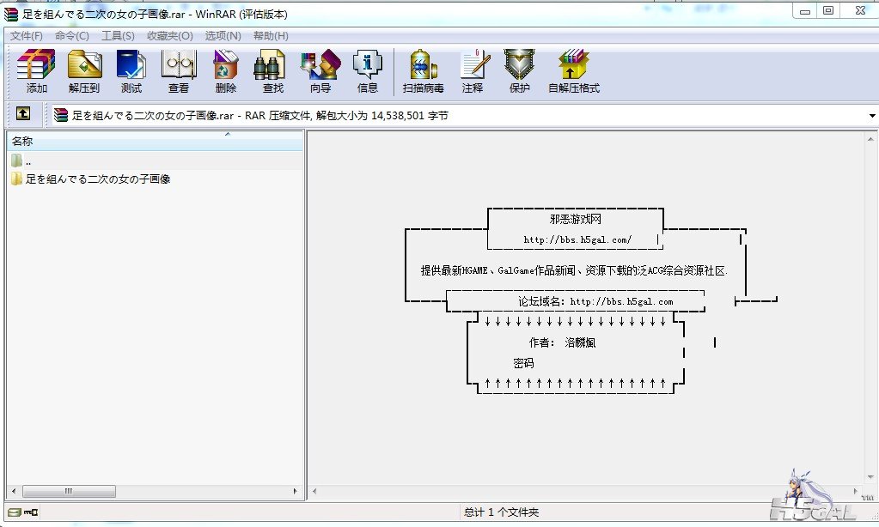Select the parent folder ".." row
Viewport: 879px width, 527px height.
click(x=156, y=162)
